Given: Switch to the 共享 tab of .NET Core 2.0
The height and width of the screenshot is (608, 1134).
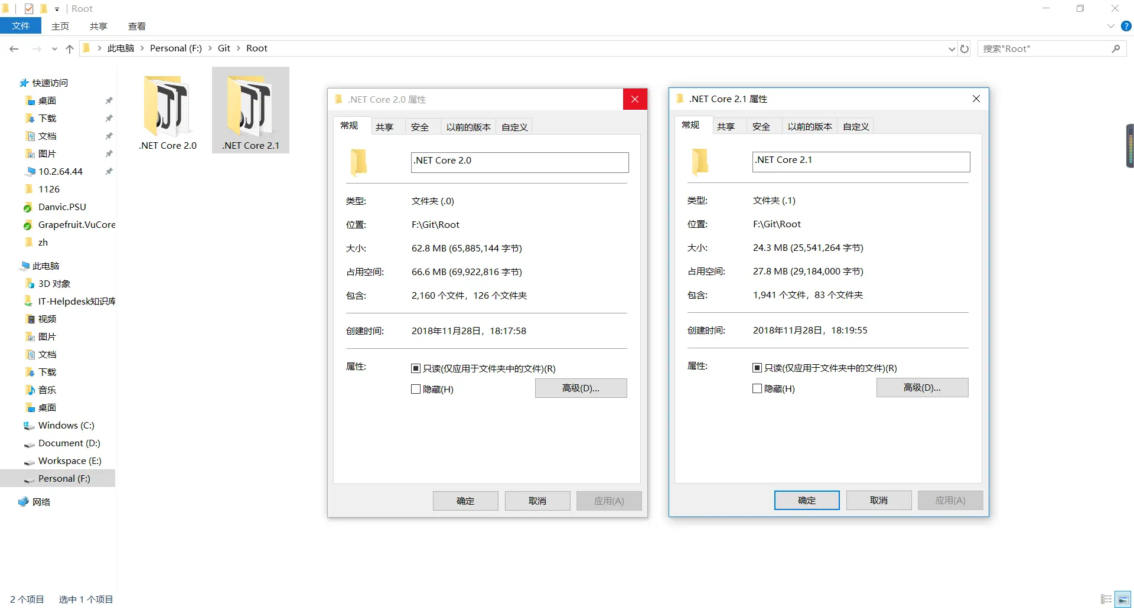Looking at the screenshot, I should pos(385,126).
